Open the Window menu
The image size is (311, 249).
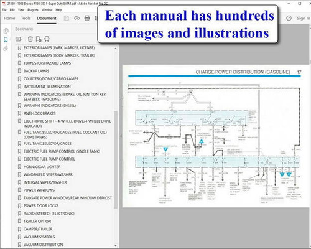click(47, 10)
